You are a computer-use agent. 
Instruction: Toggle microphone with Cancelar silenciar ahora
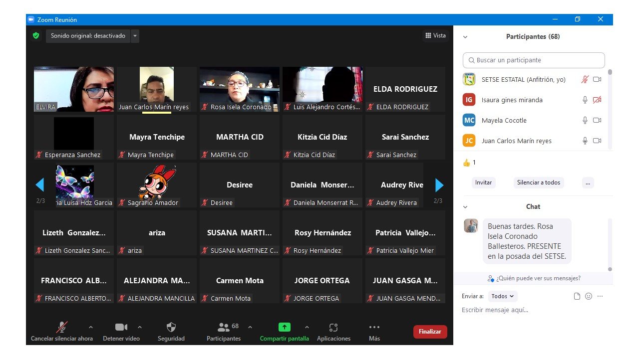(x=62, y=328)
